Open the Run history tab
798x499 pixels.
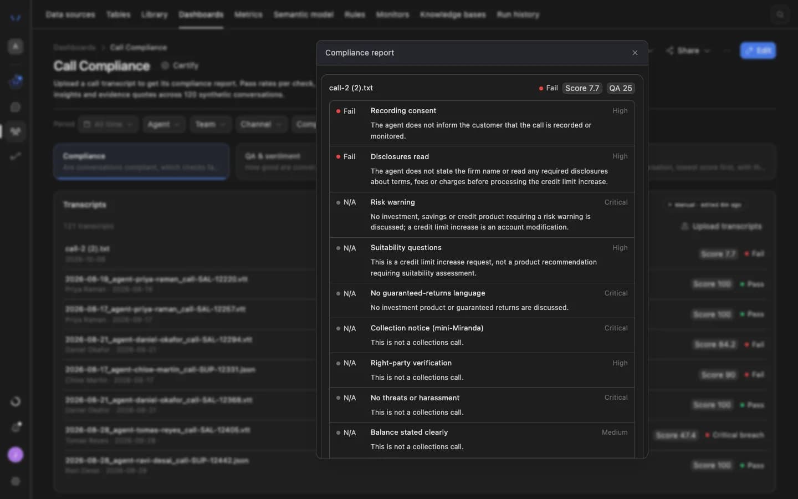point(518,14)
